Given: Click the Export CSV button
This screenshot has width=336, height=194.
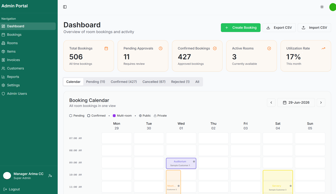Looking at the screenshot, I should pyautogui.click(x=279, y=28).
